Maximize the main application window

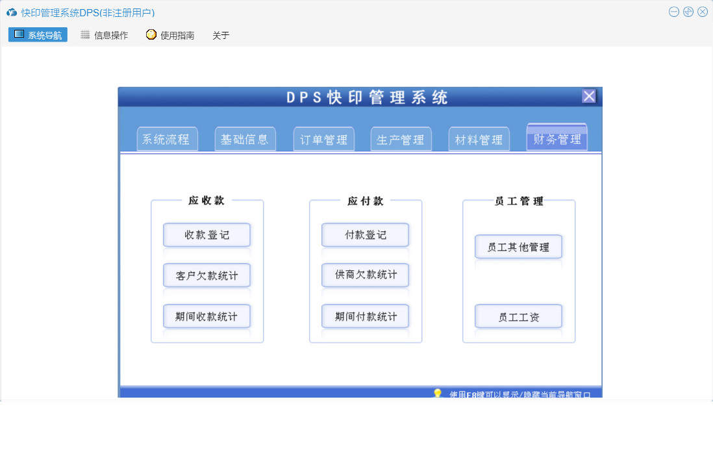(688, 12)
